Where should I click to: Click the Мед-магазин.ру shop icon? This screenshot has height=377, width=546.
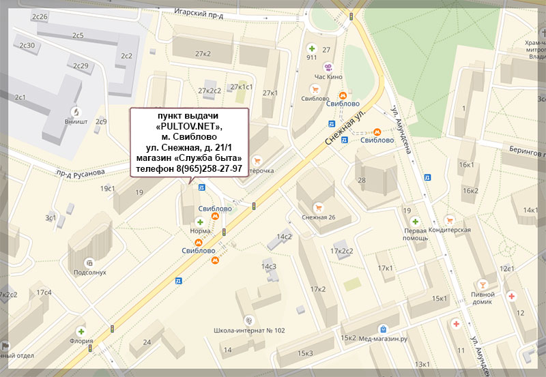click(x=384, y=328)
